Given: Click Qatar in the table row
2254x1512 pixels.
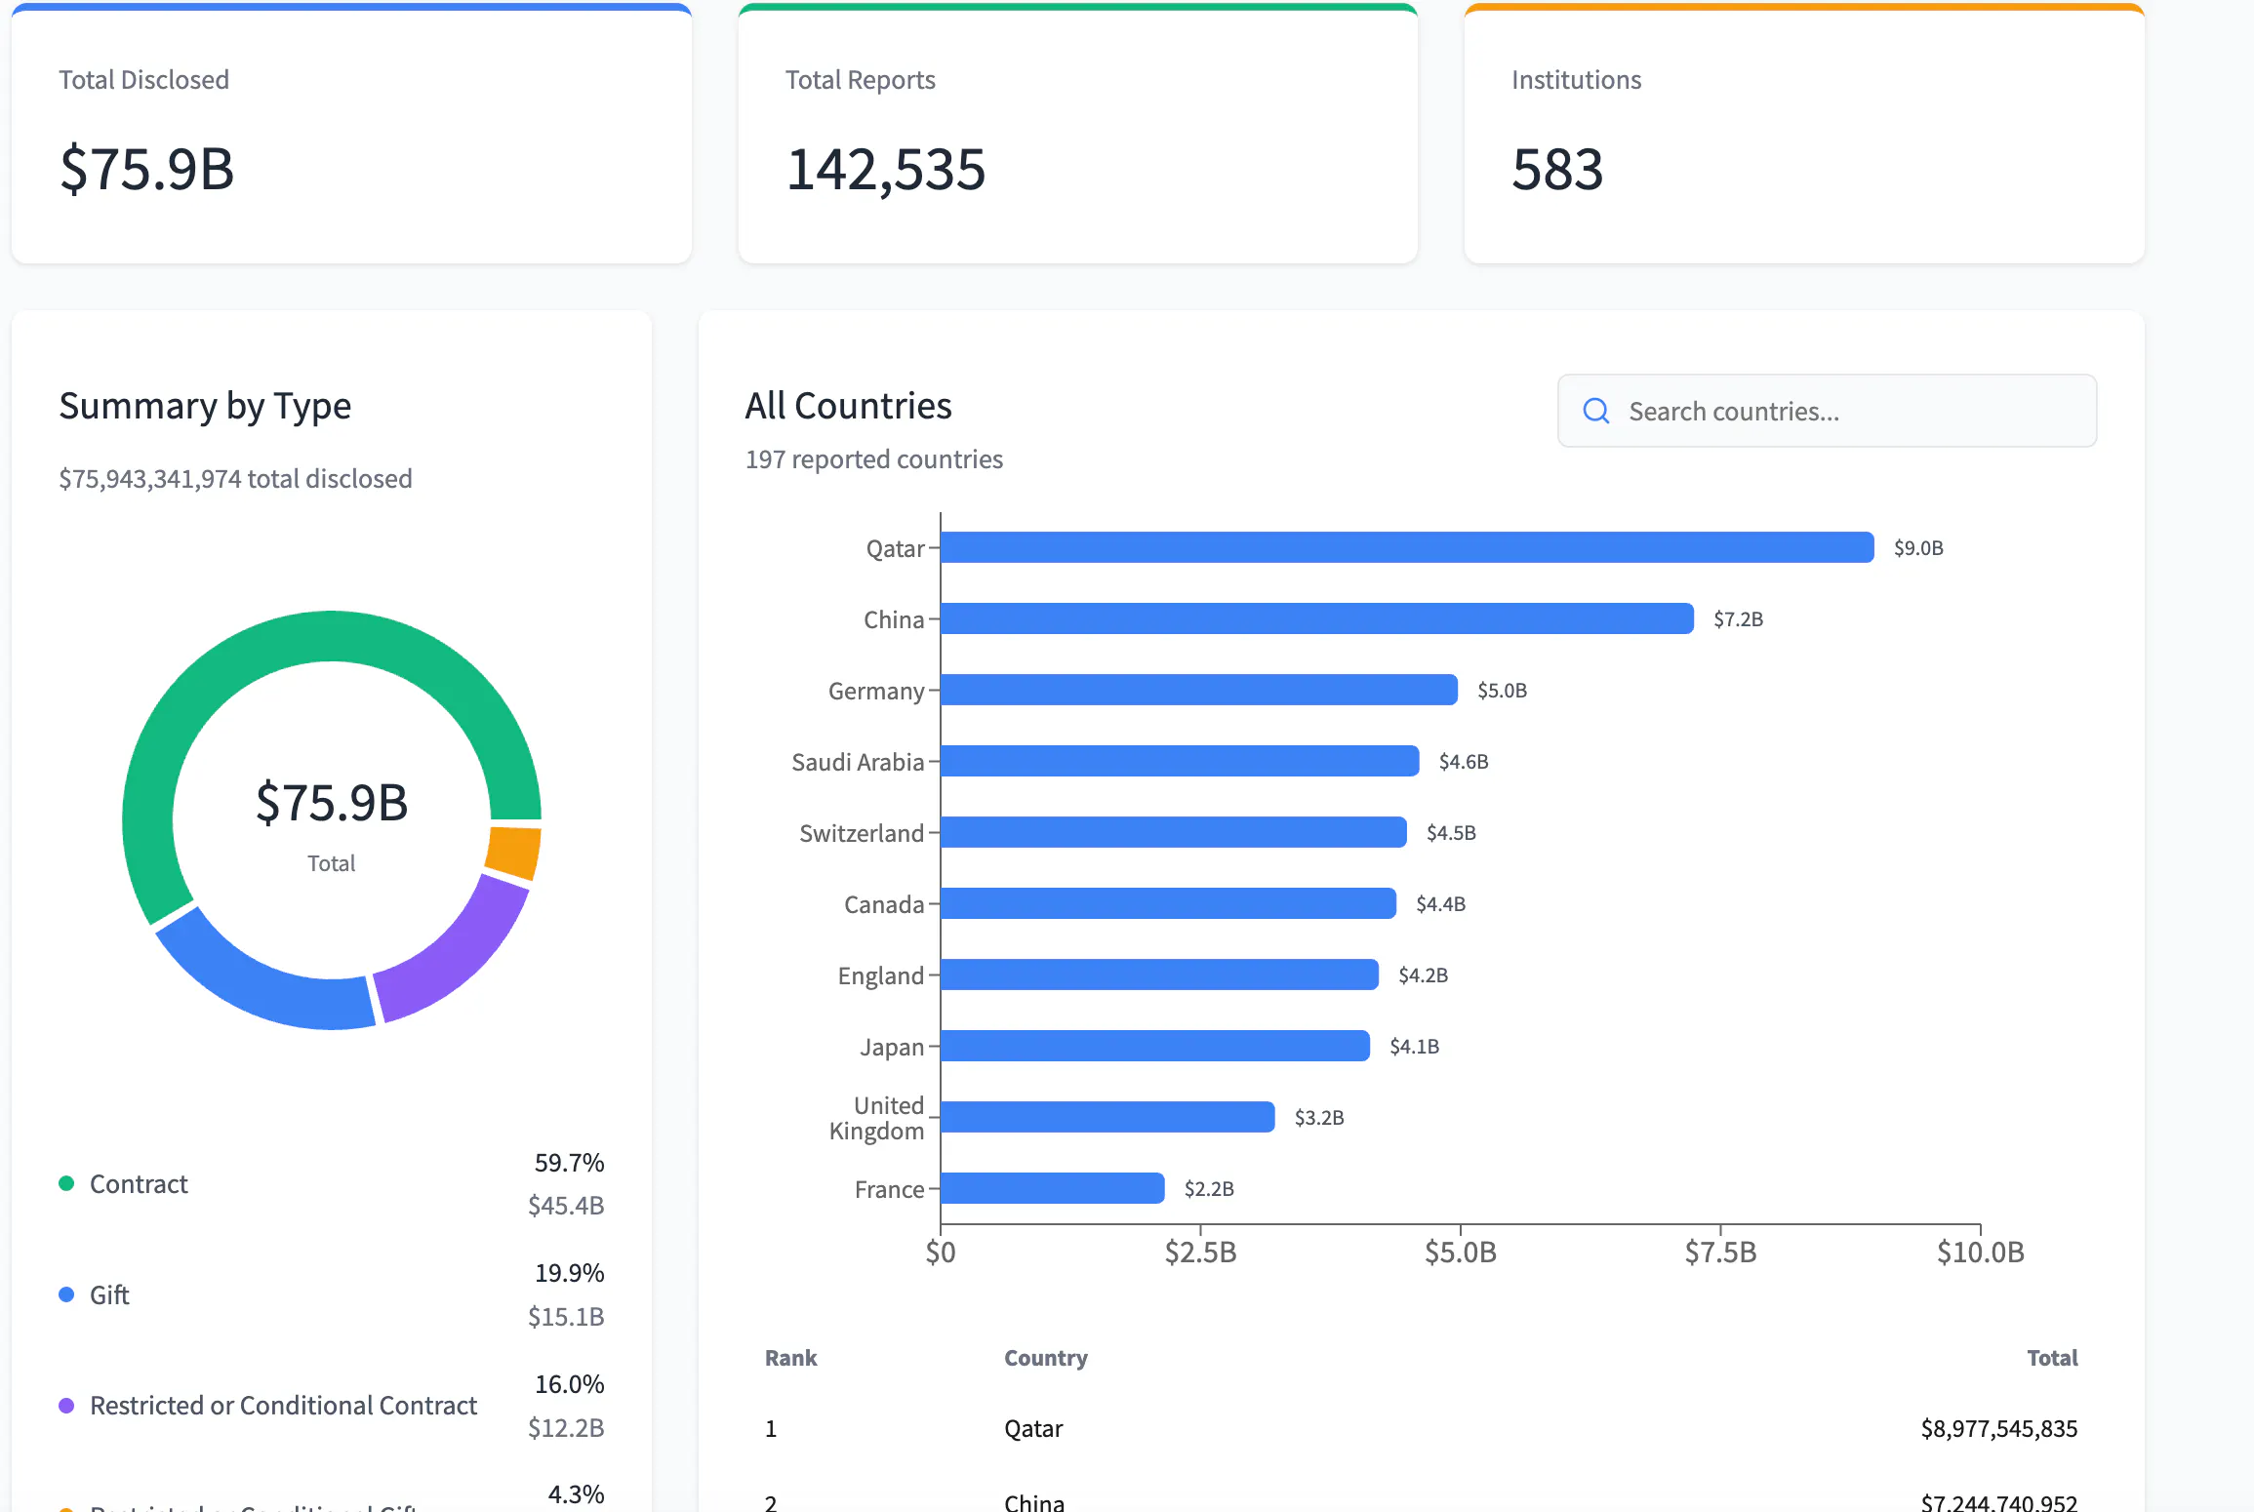Looking at the screenshot, I should (x=1033, y=1429).
